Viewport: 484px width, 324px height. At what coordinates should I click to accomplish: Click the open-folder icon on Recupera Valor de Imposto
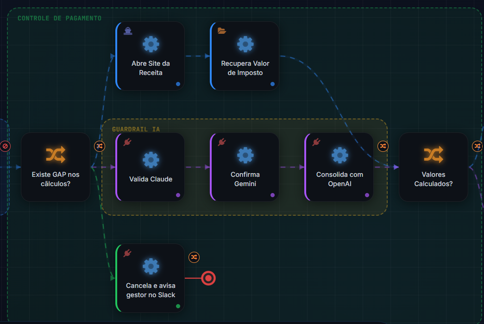(222, 31)
